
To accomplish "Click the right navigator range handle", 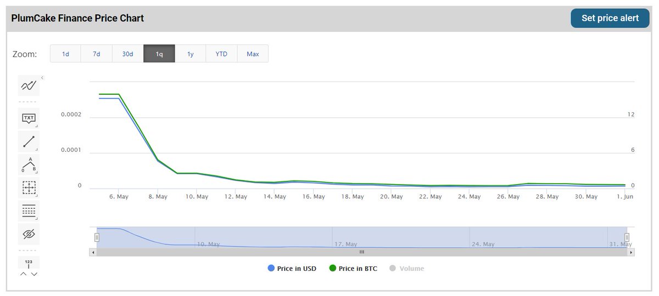I will [627, 237].
